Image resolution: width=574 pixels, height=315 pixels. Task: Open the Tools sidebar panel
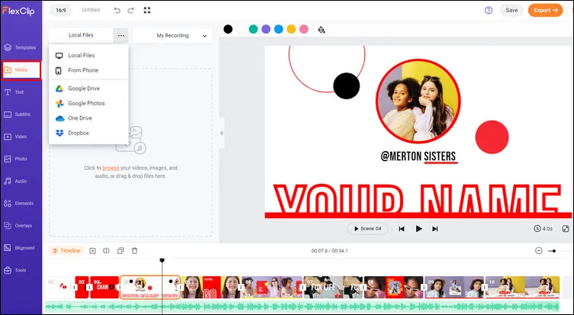point(15,270)
